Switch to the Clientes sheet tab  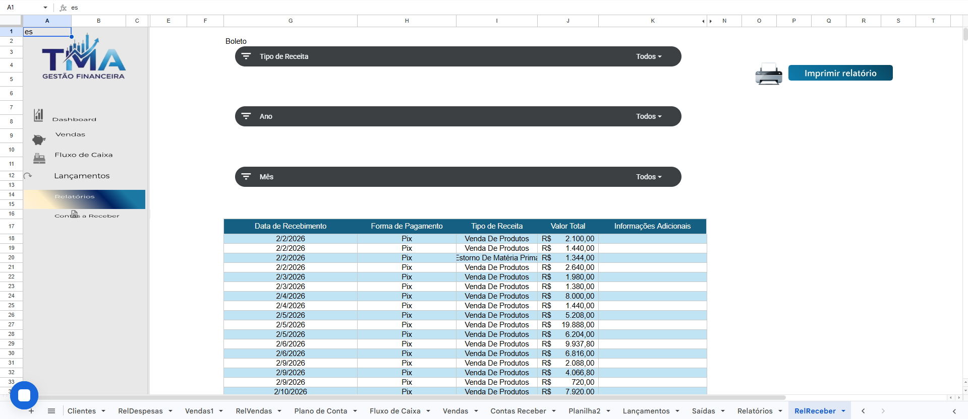click(x=82, y=411)
